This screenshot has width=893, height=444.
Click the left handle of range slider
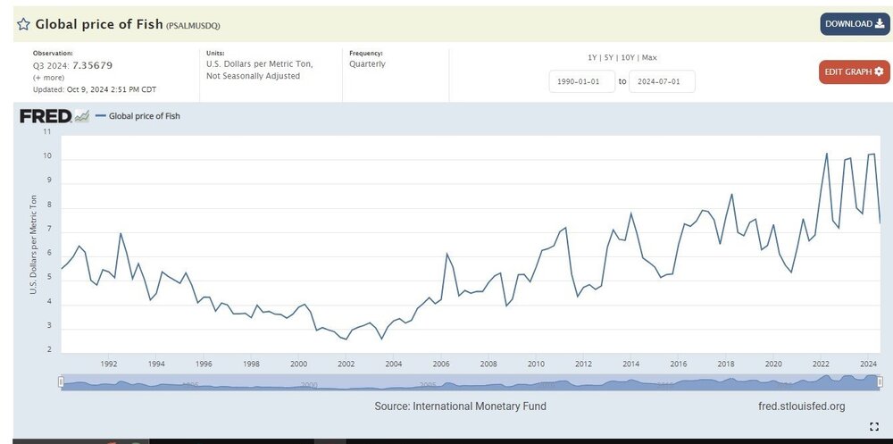[61, 382]
